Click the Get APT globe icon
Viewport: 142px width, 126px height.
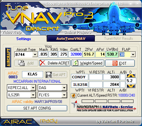click(48, 75)
